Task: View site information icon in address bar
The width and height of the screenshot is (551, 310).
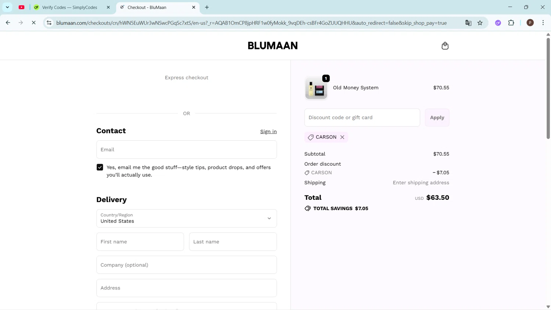Action: tap(49, 23)
